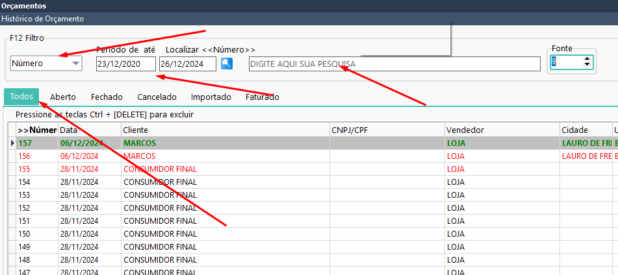618x275 pixels.
Task: Click LOJA vendor in row 150
Action: [x=456, y=233]
